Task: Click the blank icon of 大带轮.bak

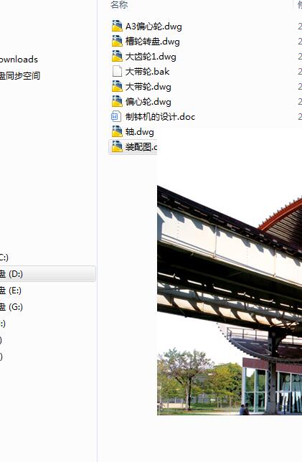Action: tap(117, 71)
